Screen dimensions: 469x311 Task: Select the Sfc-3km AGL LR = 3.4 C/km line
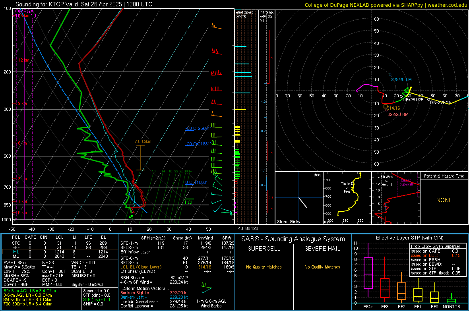(x=30, y=291)
